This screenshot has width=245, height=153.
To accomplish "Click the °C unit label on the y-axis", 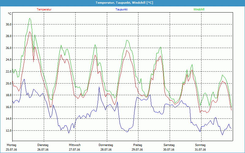I will [10, 14].
